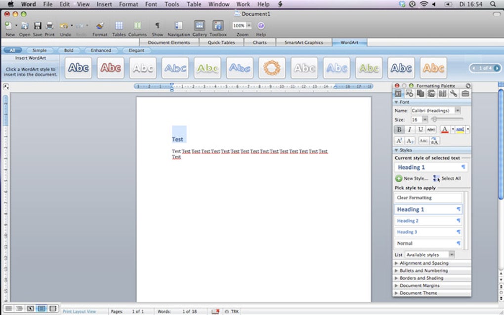
Task: Apply red font color A button
Action: click(445, 129)
